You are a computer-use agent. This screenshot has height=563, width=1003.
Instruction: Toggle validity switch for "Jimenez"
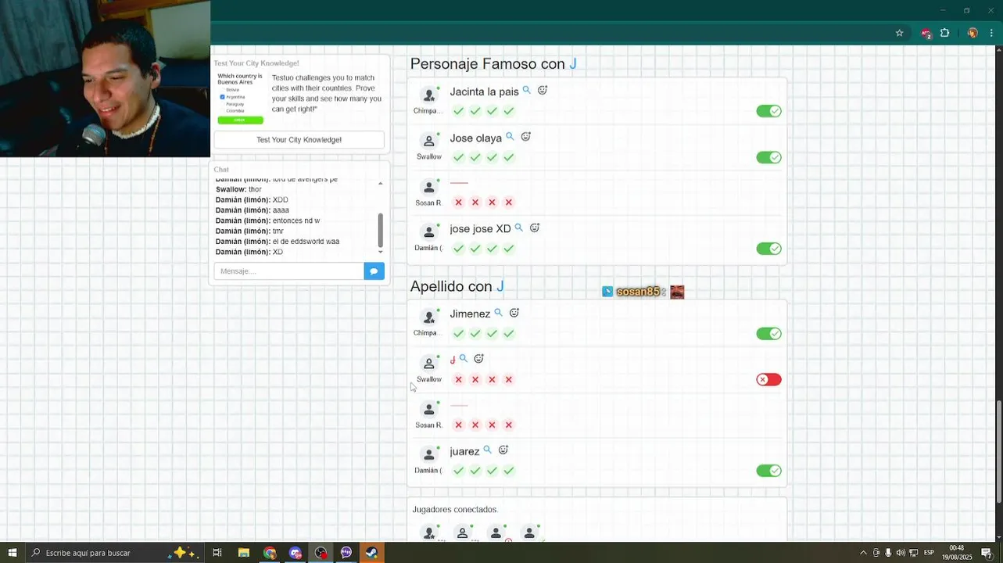tap(768, 334)
